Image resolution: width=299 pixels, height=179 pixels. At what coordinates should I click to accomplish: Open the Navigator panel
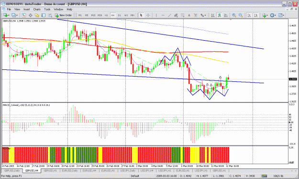pyautogui.click(x=37, y=15)
